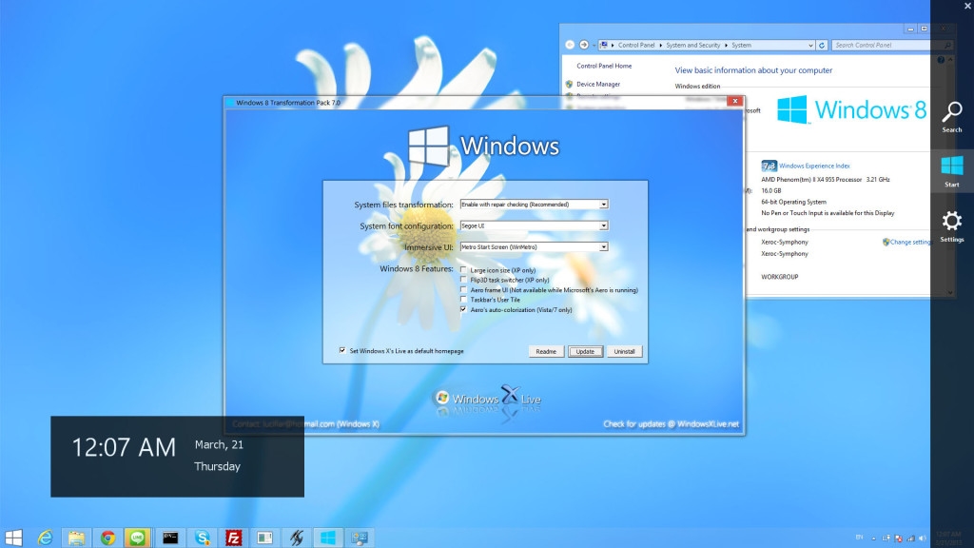The image size is (974, 548).
Task: Click Back arrow in Control Panel window
Action: [x=570, y=45]
